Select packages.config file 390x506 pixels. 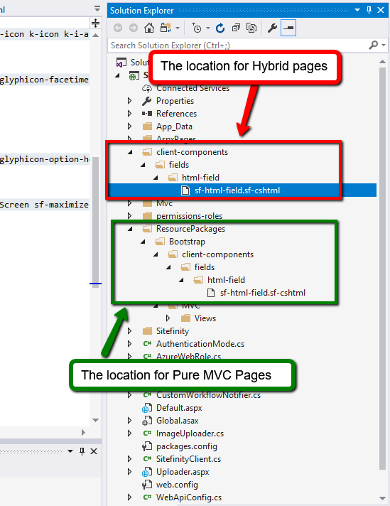pos(186,446)
